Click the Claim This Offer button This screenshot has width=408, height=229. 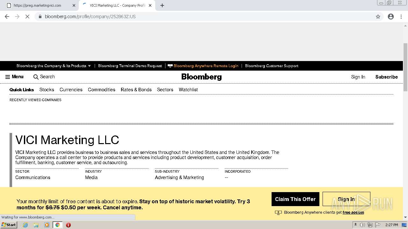pos(295,199)
